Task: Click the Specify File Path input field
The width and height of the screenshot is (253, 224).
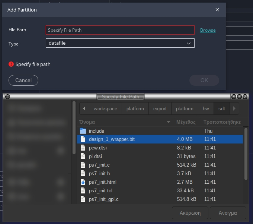Action: [120, 30]
